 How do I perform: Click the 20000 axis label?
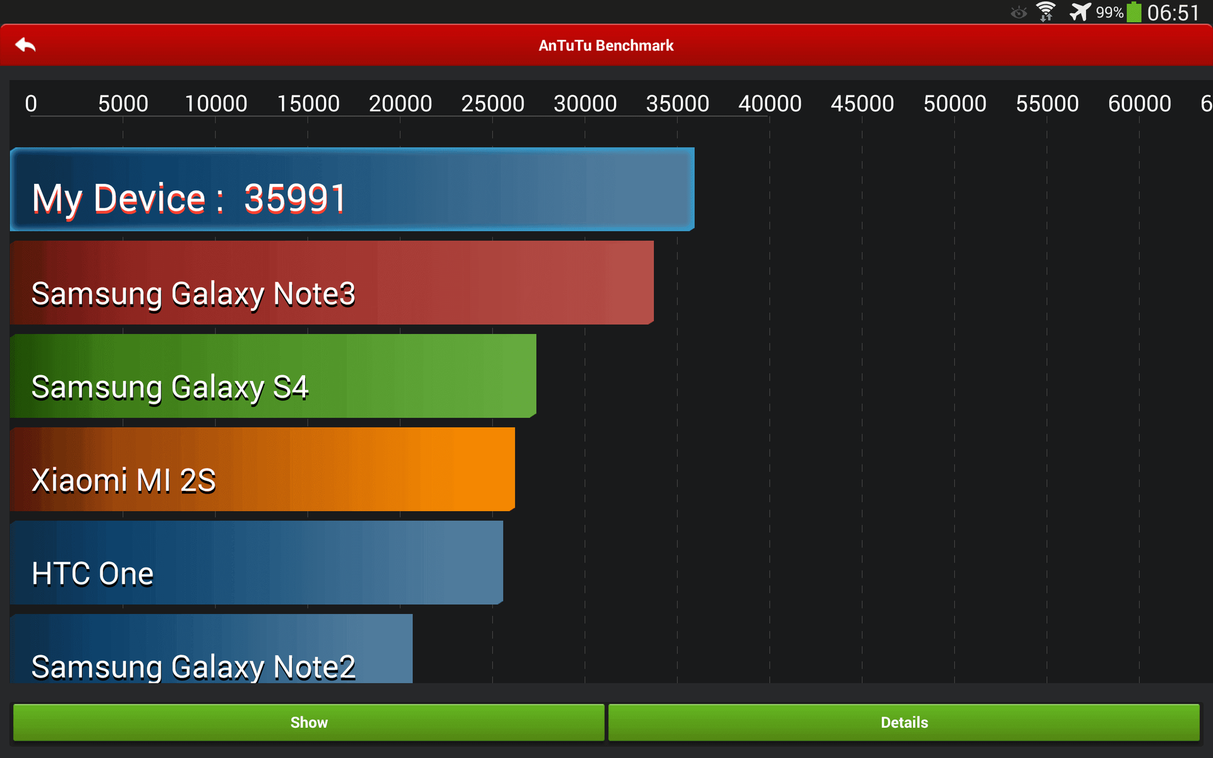tap(401, 103)
